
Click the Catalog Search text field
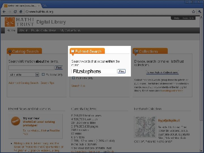(31, 68)
